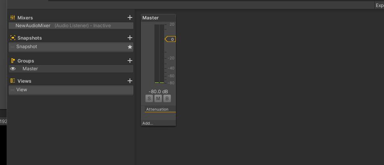The height and width of the screenshot is (165, 384).
Task: Click the Snapshots heading label
Action: [30, 38]
